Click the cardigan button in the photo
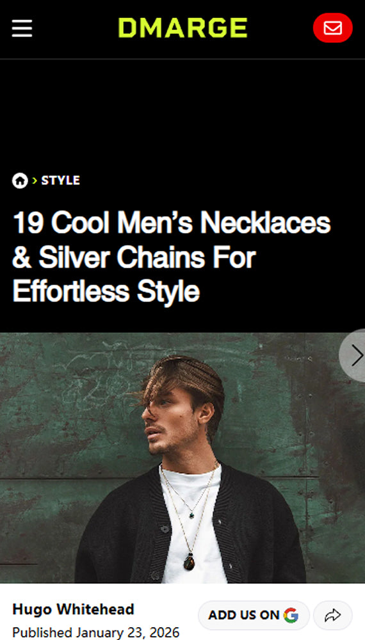The width and height of the screenshot is (365, 640). (x=165, y=529)
